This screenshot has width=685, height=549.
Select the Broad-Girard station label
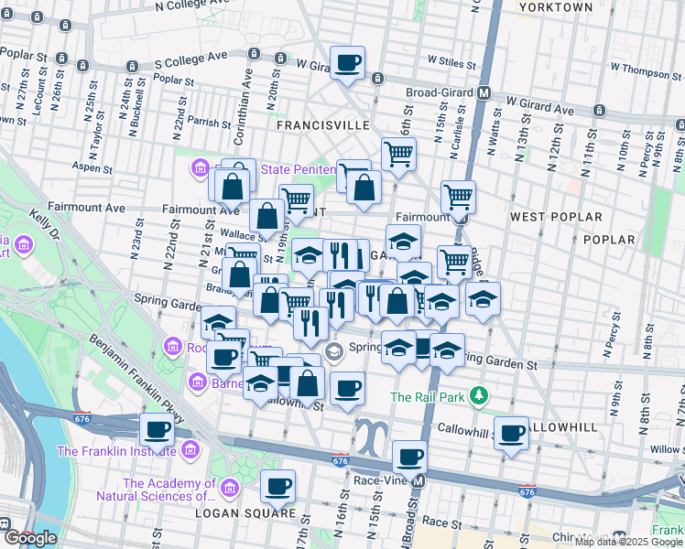440,92
